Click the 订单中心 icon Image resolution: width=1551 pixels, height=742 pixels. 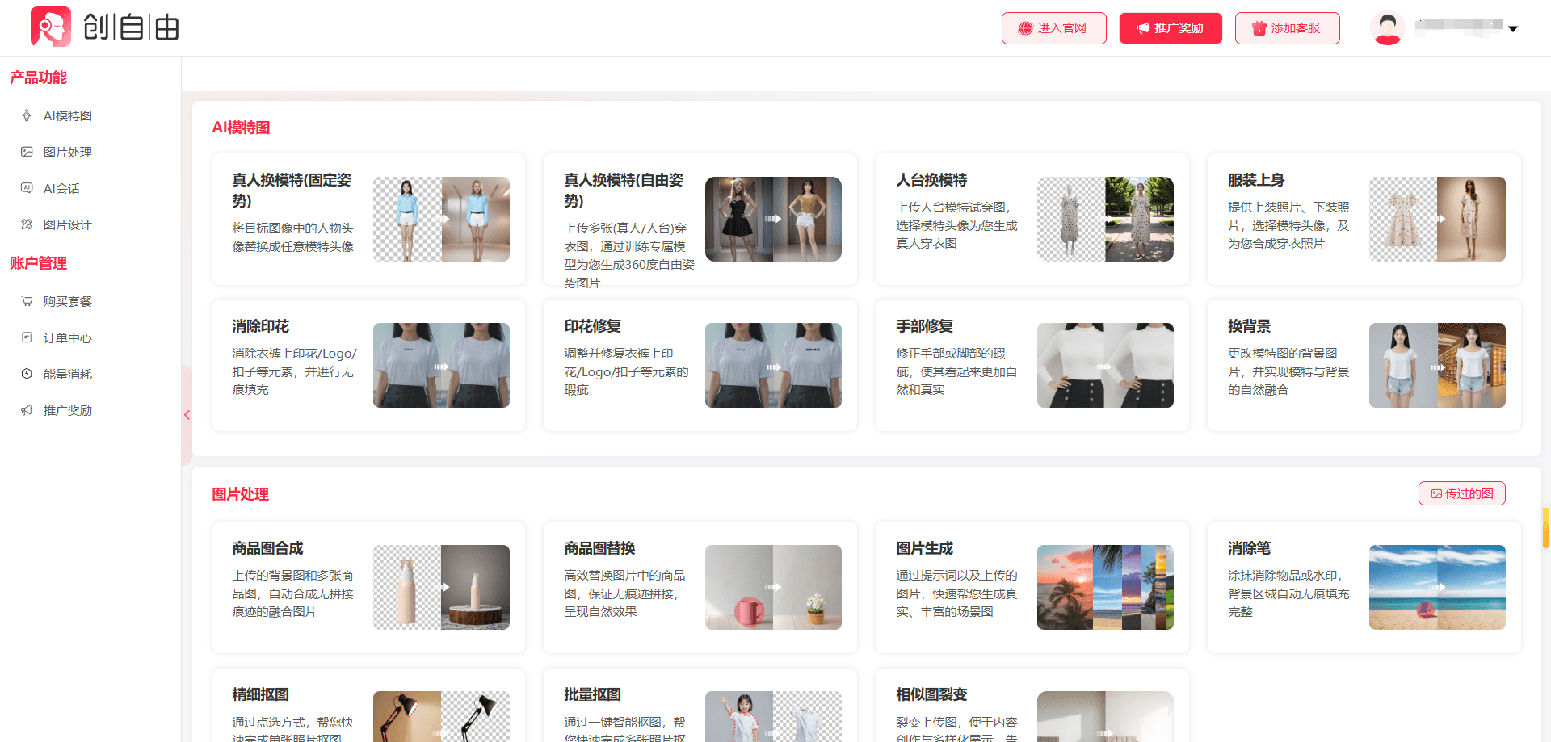[x=27, y=337]
